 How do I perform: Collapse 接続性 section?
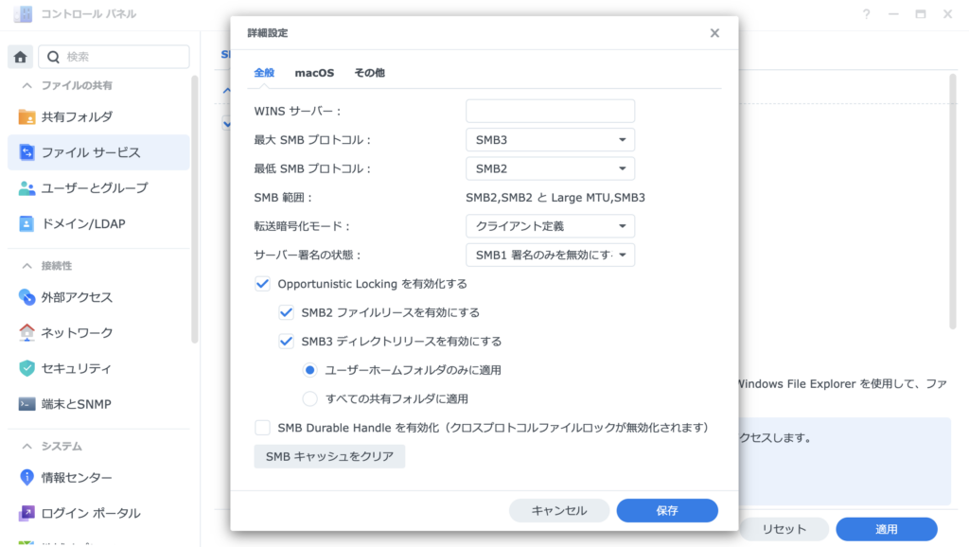click(x=26, y=266)
